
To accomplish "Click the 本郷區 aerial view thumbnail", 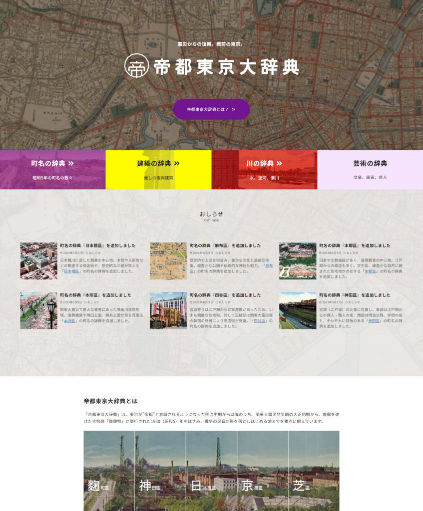I will click(x=298, y=261).
